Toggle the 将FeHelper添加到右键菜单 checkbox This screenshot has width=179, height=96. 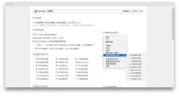[x=33, y=34]
